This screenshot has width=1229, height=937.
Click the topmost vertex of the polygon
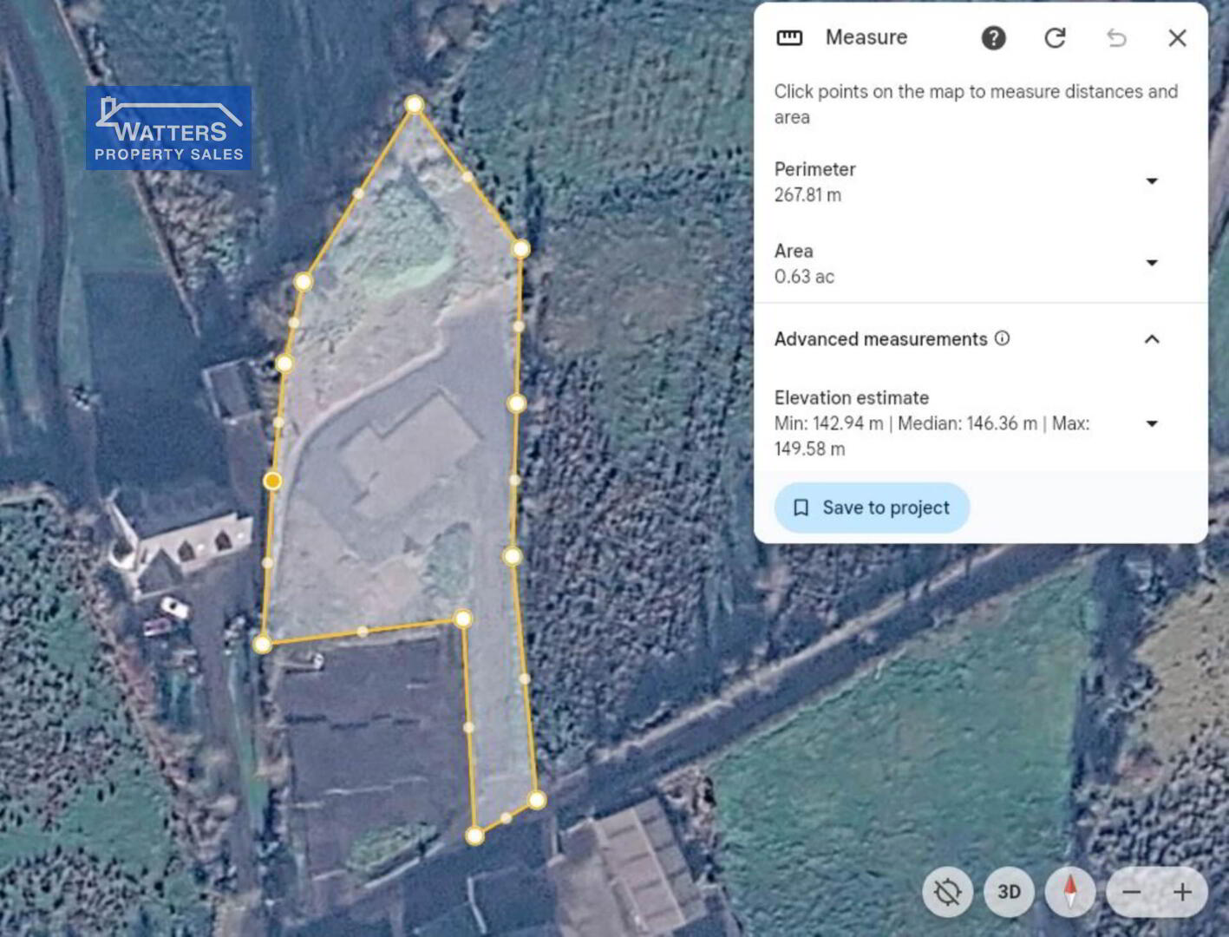[415, 105]
